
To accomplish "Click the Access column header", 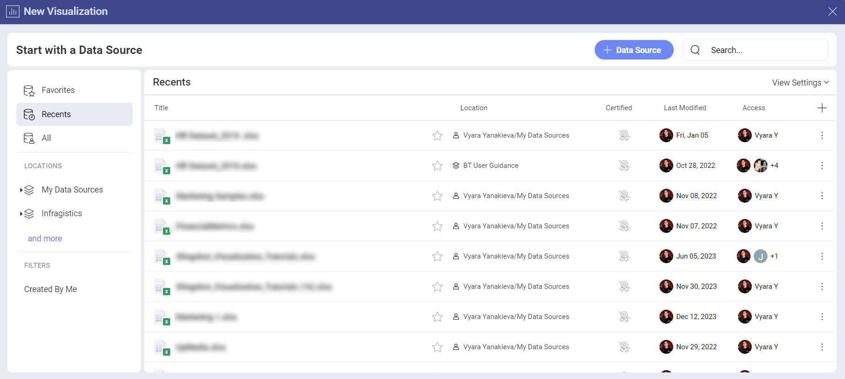I will 754,108.
